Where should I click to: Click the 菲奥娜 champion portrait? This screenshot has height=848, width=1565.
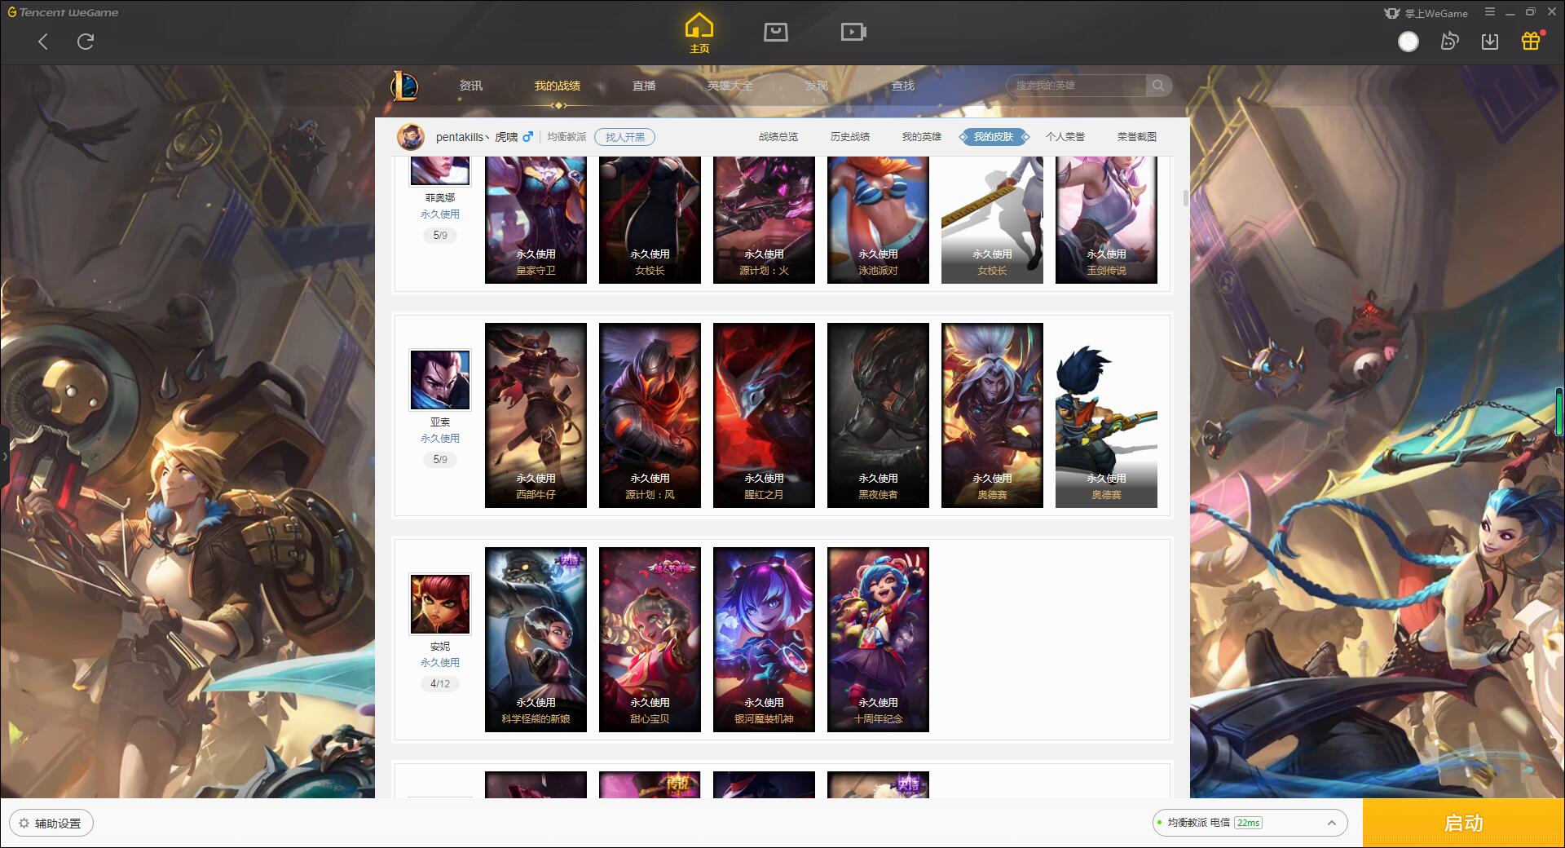click(440, 170)
